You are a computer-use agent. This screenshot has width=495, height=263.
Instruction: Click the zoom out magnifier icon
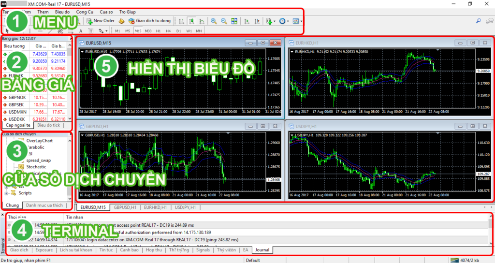pyautogui.click(x=224, y=21)
